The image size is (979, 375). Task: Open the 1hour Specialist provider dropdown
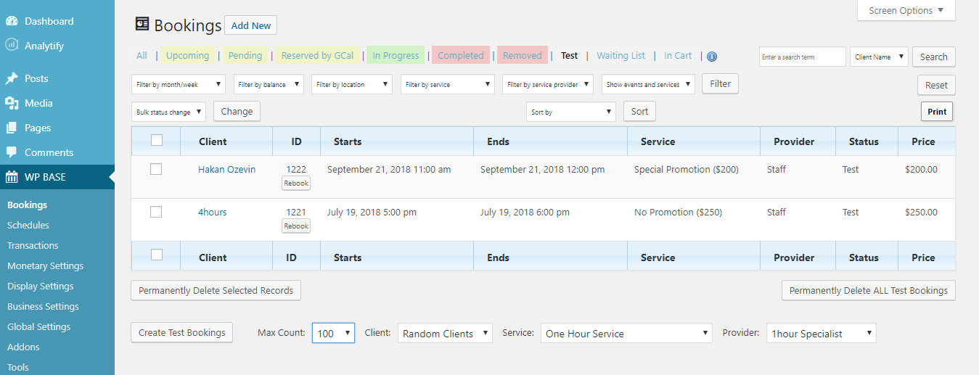(x=822, y=333)
